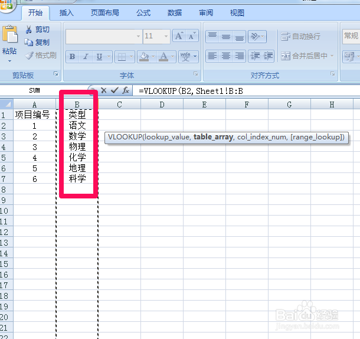The width and height of the screenshot is (360, 339).
Task: Select the Format Painter (格式刷) tool
Action: pos(41,55)
